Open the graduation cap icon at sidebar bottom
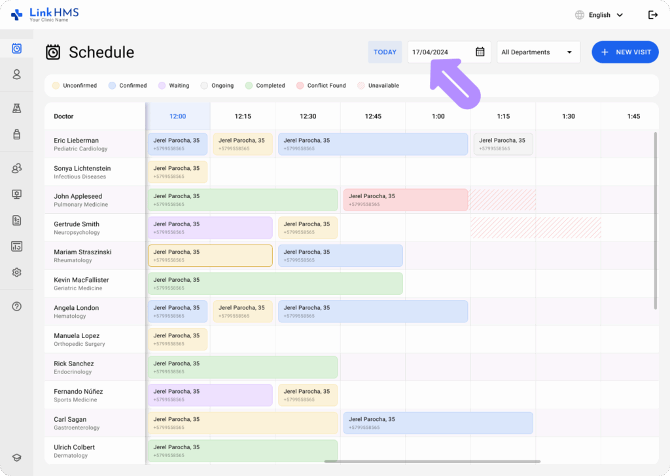The width and height of the screenshot is (670, 476). click(17, 458)
